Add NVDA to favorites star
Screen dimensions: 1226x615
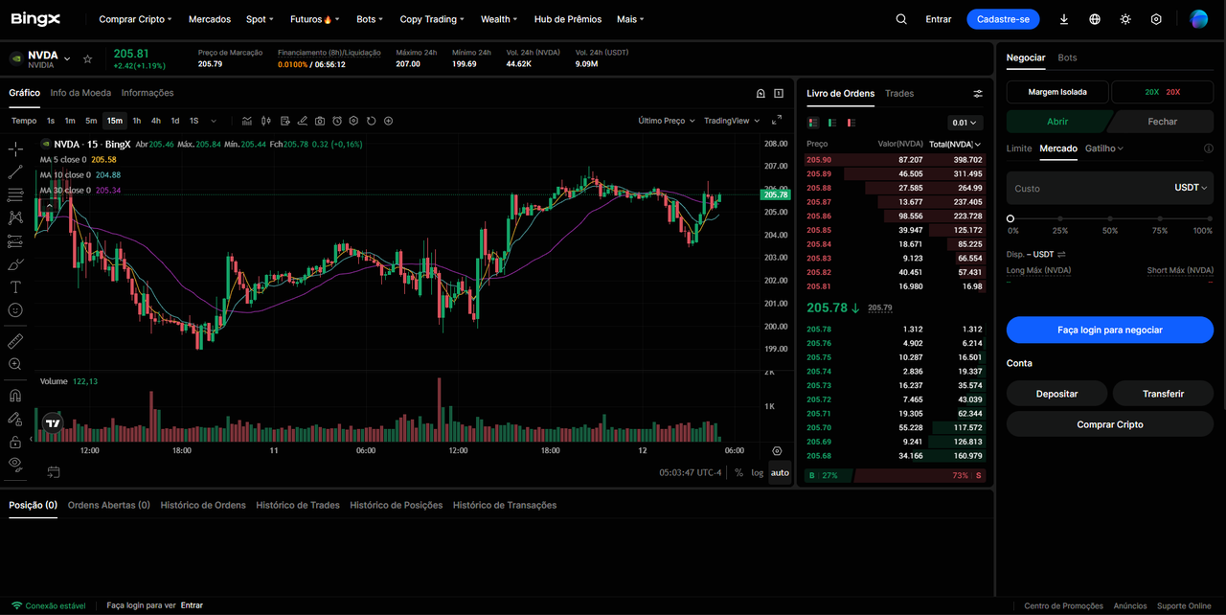(87, 58)
